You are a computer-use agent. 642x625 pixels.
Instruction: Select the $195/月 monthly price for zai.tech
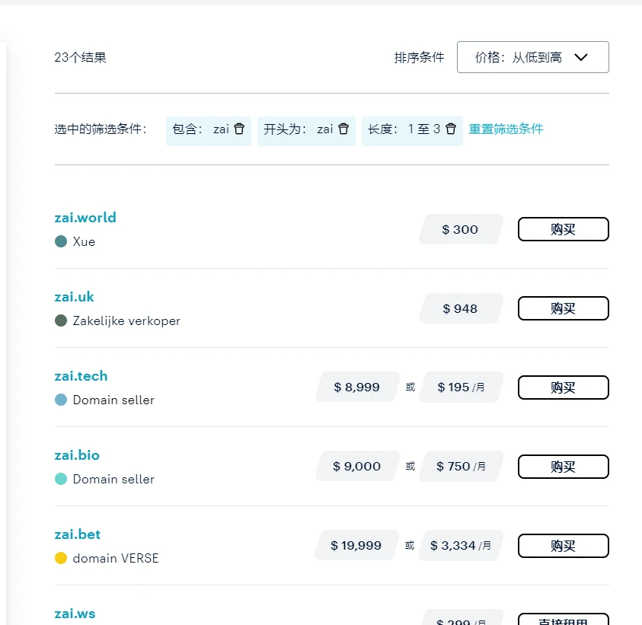461,387
